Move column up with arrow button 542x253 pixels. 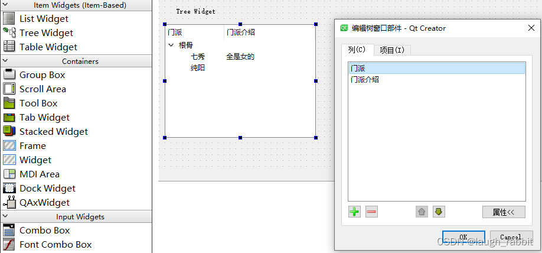(x=422, y=212)
